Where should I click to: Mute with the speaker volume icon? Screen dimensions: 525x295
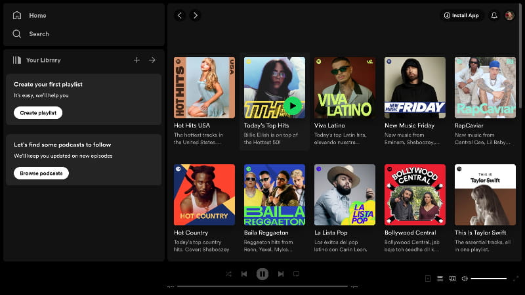coord(465,279)
